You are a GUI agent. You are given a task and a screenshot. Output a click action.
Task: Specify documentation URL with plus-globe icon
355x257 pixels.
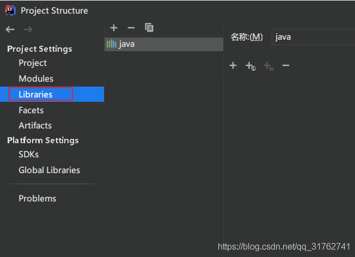click(250, 66)
